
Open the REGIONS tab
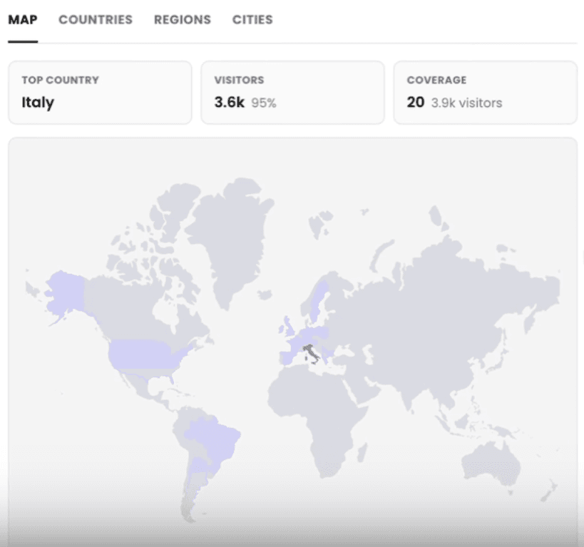[x=183, y=20]
